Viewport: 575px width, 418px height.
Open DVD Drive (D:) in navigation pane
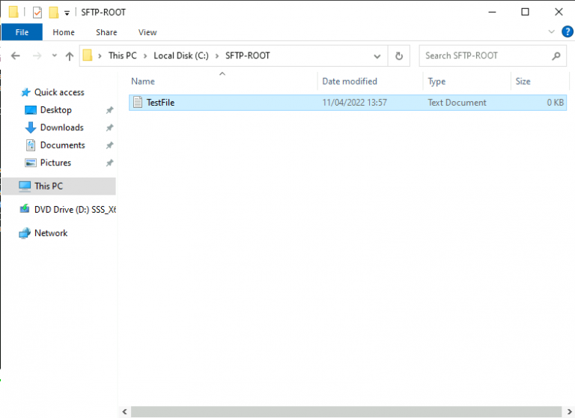pyautogui.click(x=75, y=210)
